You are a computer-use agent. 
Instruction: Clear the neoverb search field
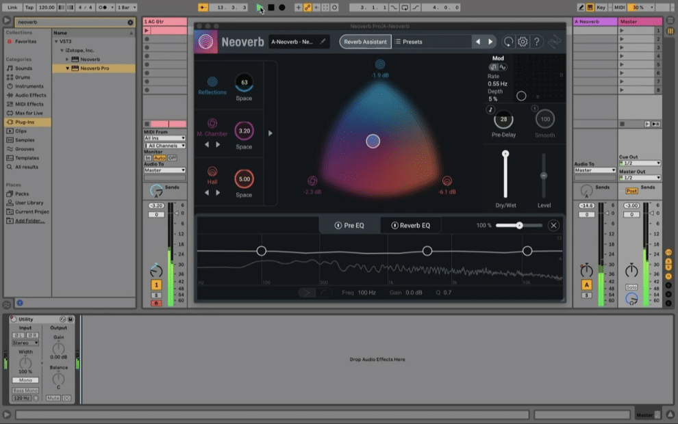point(130,22)
